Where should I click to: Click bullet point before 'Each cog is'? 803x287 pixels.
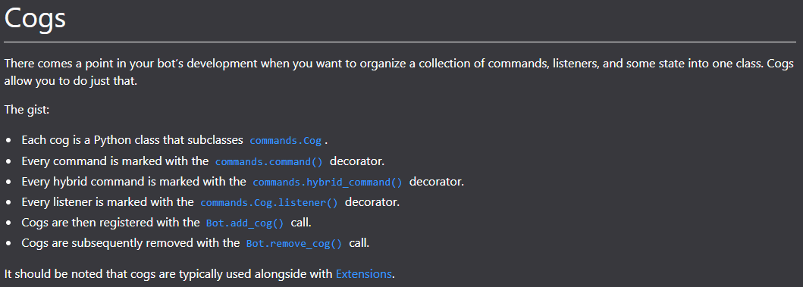tap(8, 141)
